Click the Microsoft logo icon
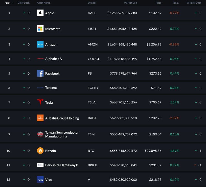 [x=40, y=29]
